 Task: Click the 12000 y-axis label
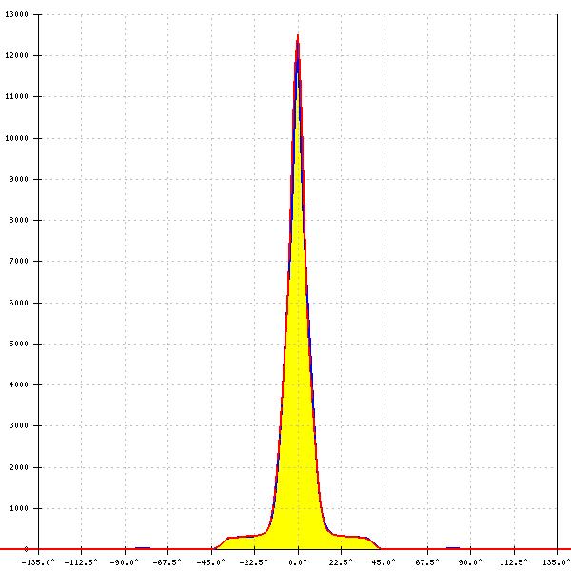click(x=16, y=56)
